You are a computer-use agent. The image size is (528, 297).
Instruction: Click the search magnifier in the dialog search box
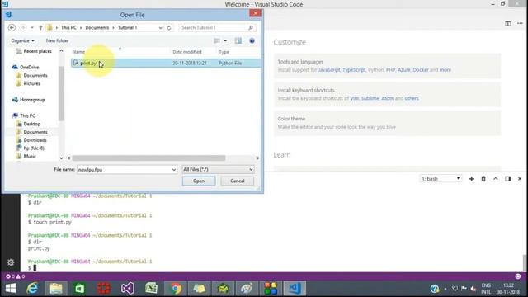(x=251, y=27)
